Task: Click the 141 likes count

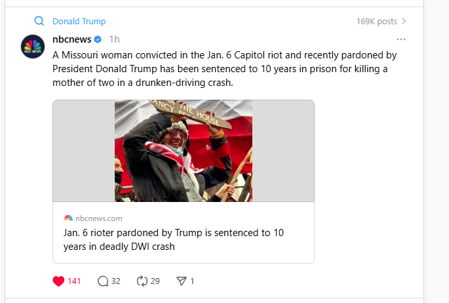Action: pyautogui.click(x=74, y=281)
